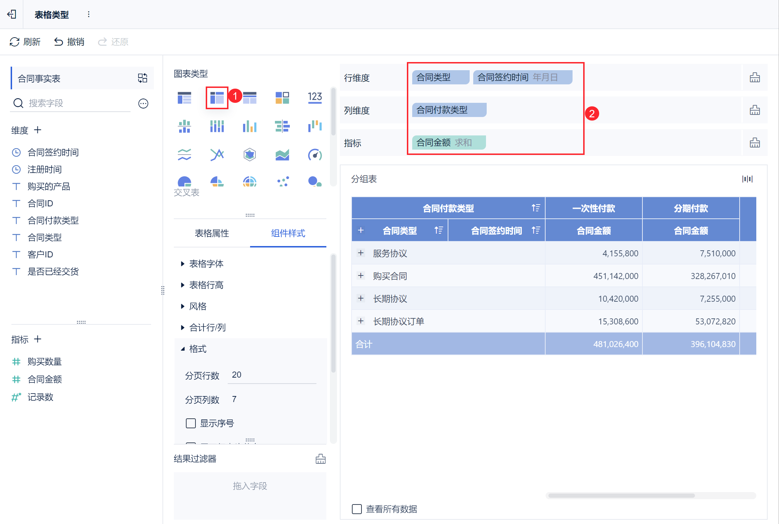
Task: Enable the 显示序号 checkbox
Action: pos(191,423)
